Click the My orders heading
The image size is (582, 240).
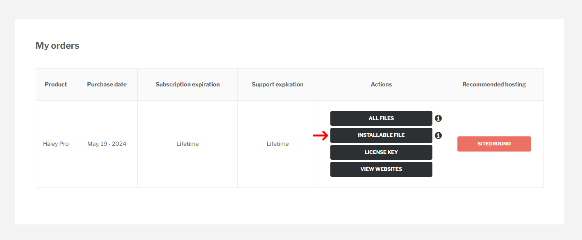pos(57,45)
